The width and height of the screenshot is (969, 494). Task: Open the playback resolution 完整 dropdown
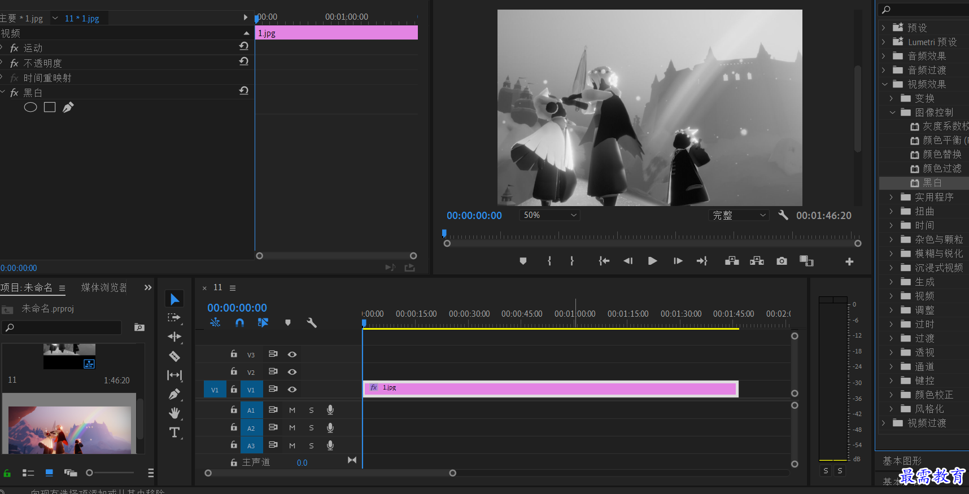[739, 215]
